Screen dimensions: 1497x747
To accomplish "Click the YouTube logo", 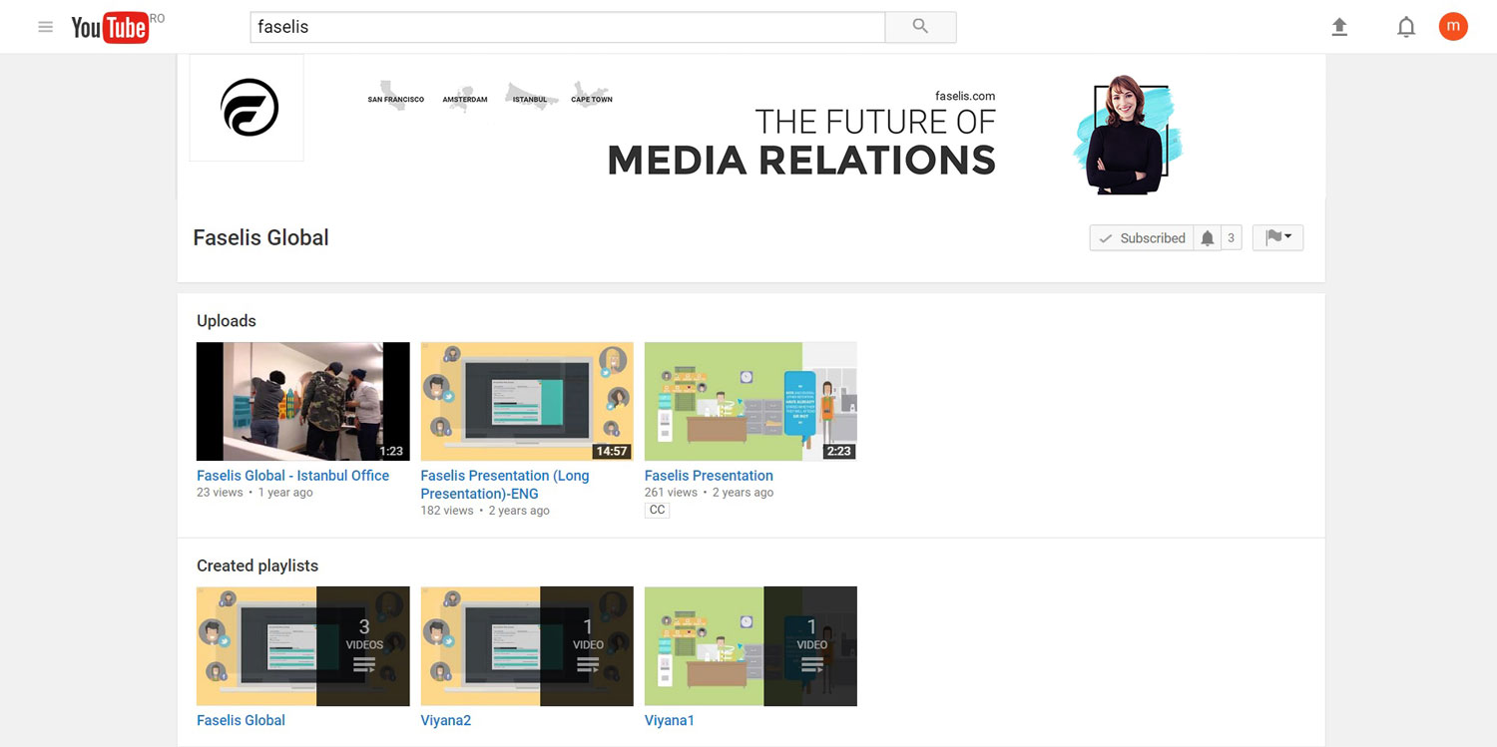I will pyautogui.click(x=110, y=28).
